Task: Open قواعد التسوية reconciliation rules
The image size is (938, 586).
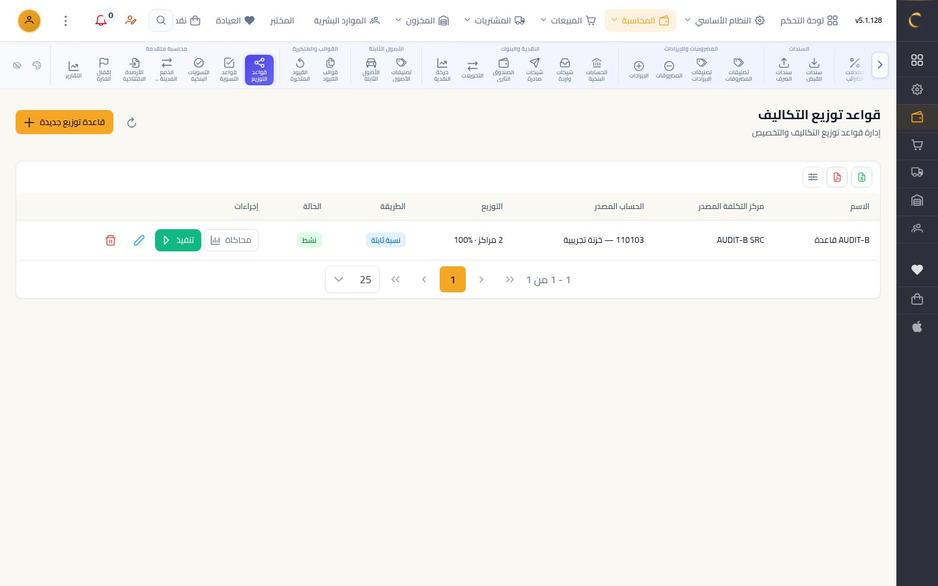Action: [x=229, y=69]
